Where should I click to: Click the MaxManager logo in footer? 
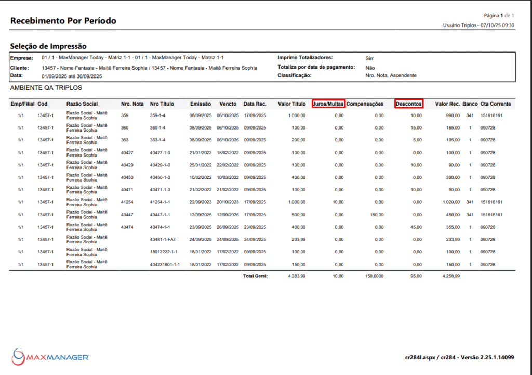[51, 357]
